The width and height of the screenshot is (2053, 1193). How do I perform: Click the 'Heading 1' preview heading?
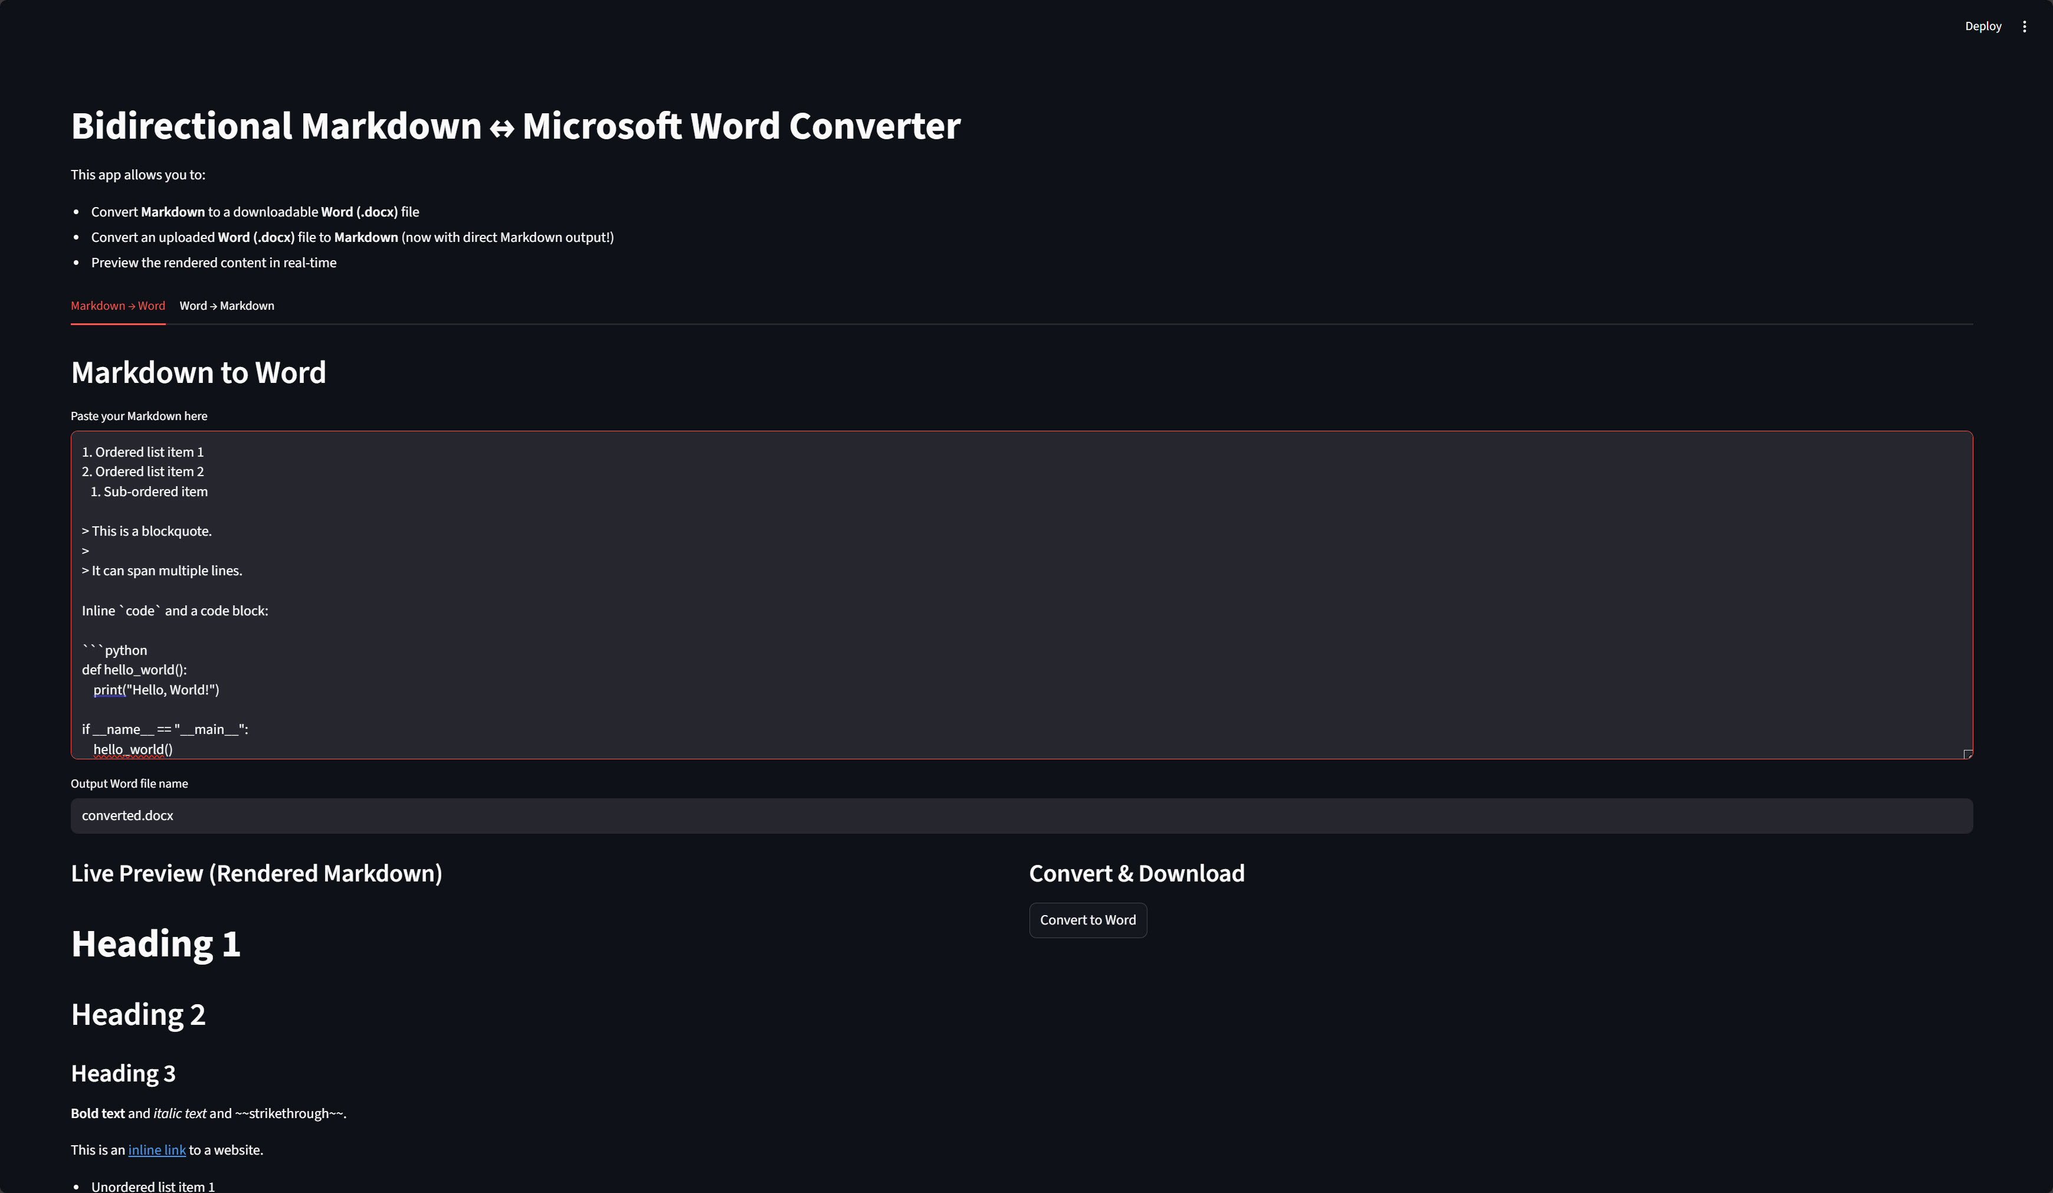pyautogui.click(x=156, y=943)
